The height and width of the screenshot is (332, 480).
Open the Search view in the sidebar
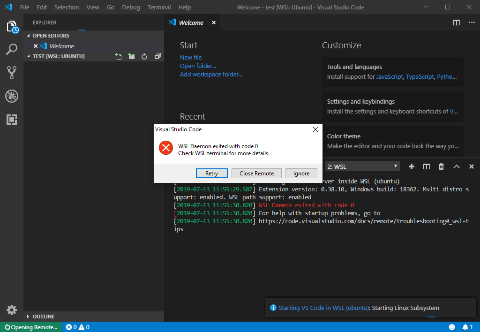point(11,49)
